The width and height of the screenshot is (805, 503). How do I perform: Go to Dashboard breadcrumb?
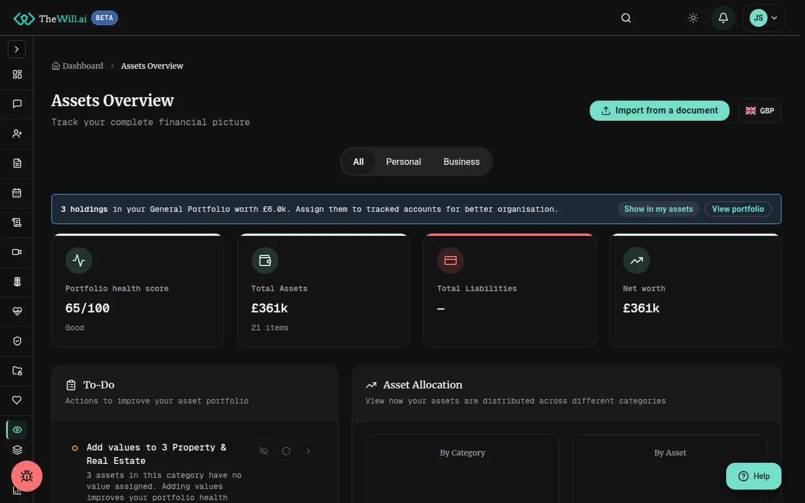pyautogui.click(x=78, y=66)
